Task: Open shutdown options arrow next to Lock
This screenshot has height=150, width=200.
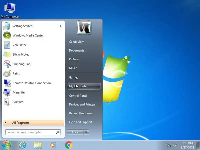Action: pos(86,132)
